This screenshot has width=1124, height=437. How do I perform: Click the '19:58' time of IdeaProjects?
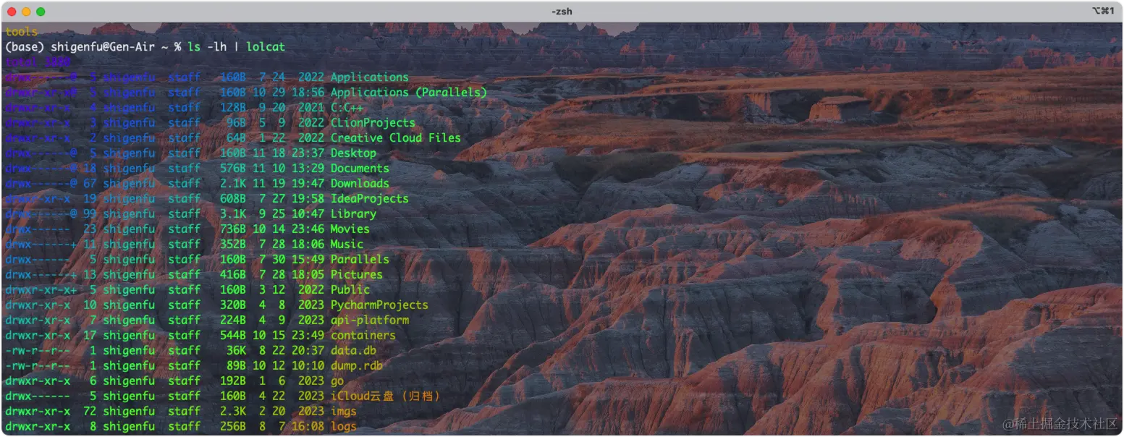tap(308, 199)
